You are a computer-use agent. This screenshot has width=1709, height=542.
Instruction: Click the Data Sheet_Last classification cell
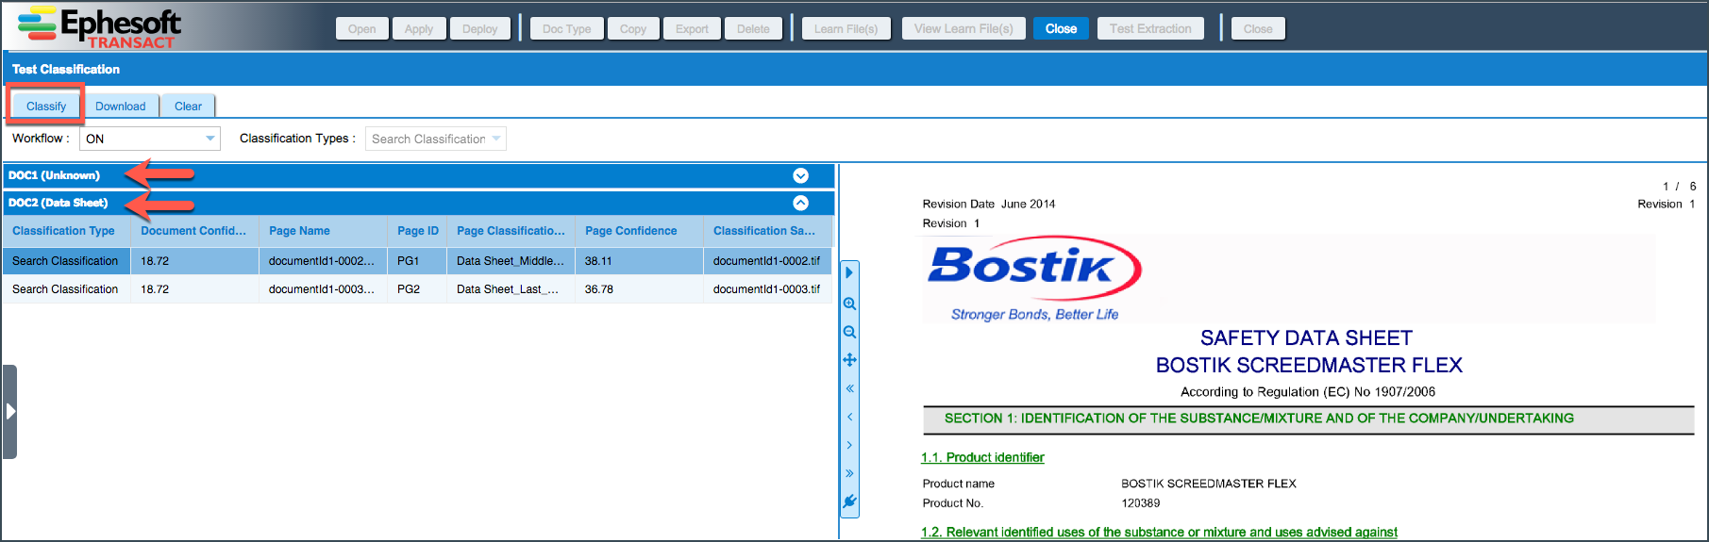tap(511, 289)
